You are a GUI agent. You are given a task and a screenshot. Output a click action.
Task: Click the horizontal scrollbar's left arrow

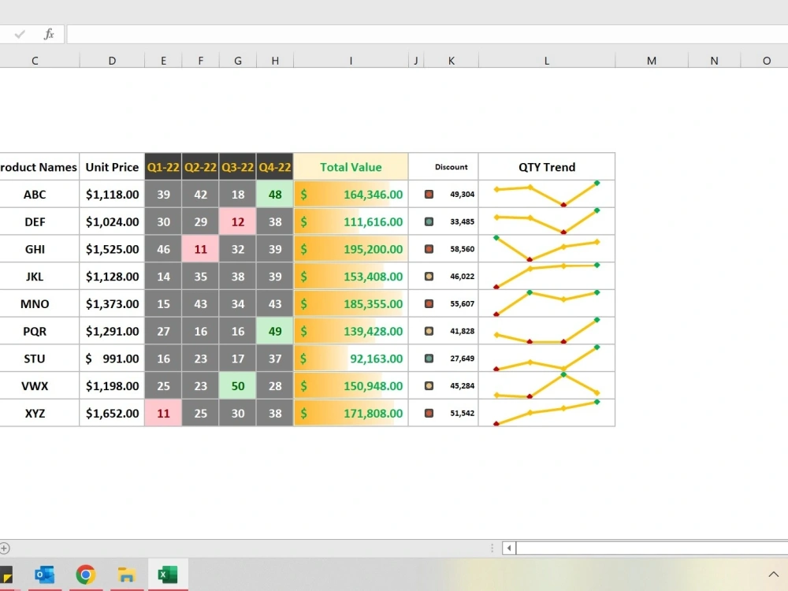click(508, 548)
